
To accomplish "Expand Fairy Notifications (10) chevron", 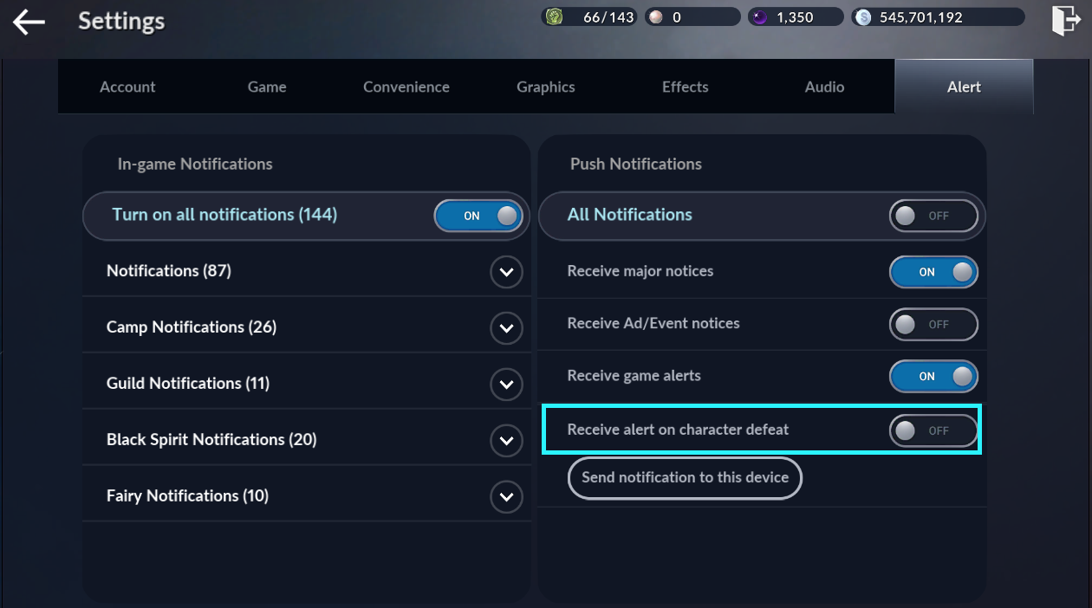I will (506, 497).
